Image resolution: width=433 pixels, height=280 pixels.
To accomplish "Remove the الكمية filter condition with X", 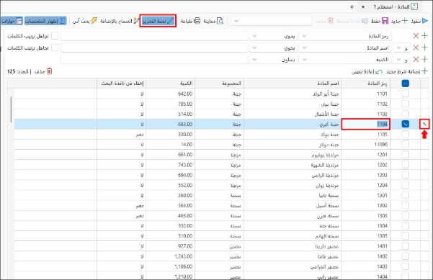I will pyautogui.click(x=416, y=59).
